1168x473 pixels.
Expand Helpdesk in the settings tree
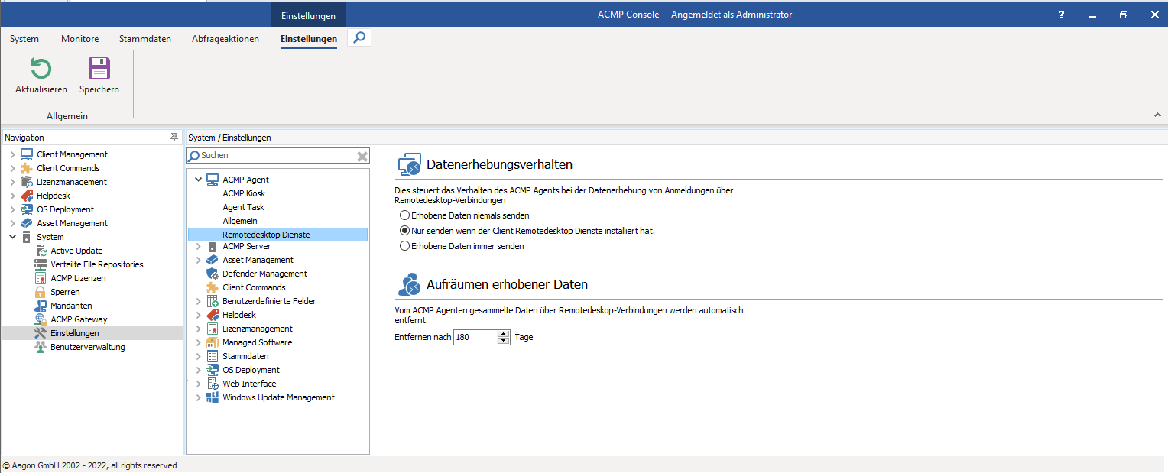[199, 315]
